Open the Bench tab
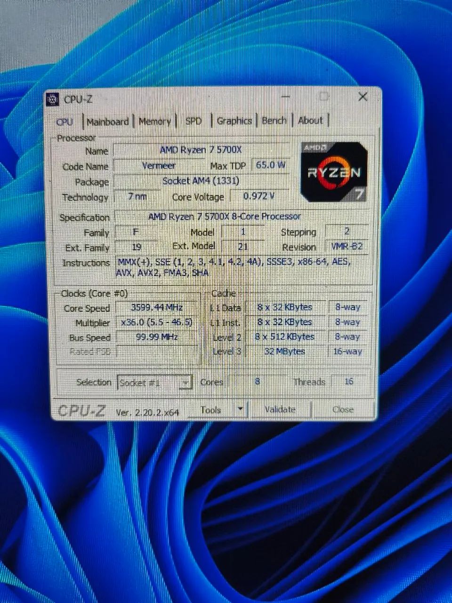The height and width of the screenshot is (603, 452). pos(274,121)
